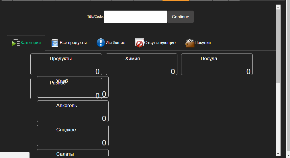
Task: Open the Алкоголь category card
Action: coord(73,111)
